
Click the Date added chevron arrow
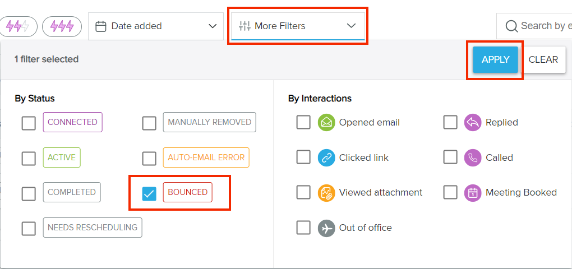click(x=213, y=26)
